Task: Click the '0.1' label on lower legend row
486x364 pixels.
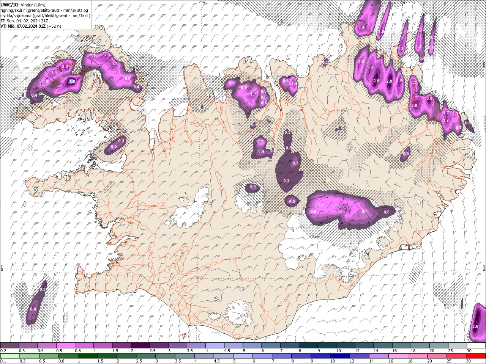Action: pos(3,361)
